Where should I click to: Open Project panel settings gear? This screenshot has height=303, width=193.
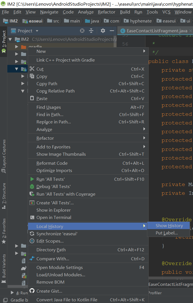[x=103, y=31]
